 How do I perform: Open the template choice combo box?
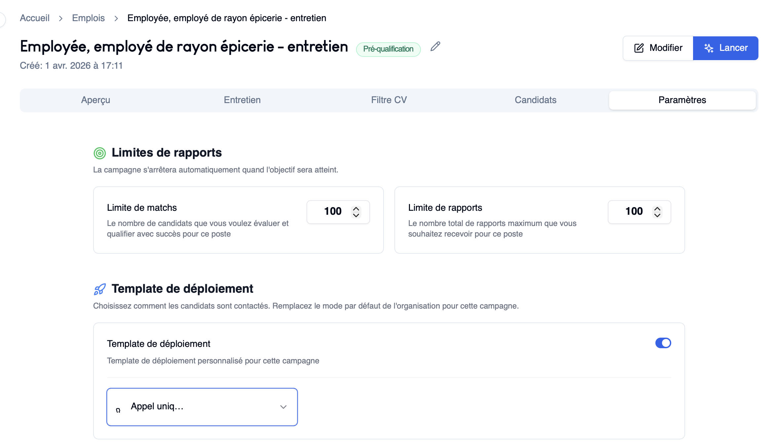tap(202, 407)
